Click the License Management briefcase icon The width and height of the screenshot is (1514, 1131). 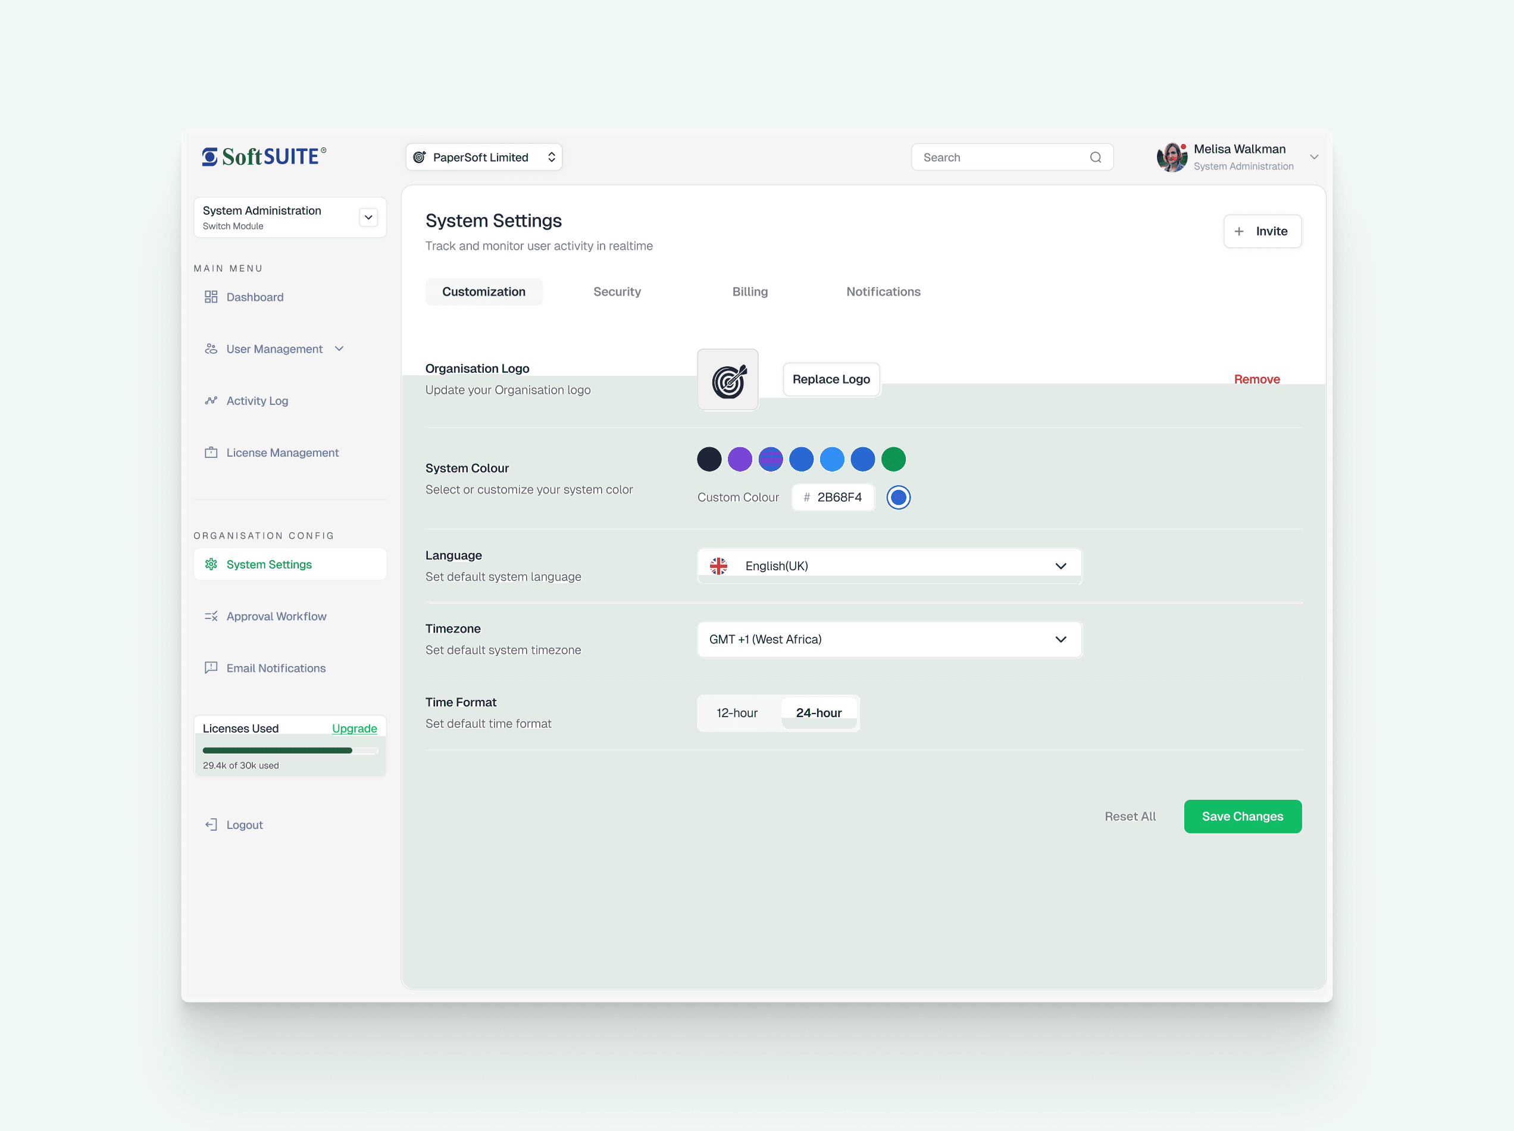(x=211, y=453)
